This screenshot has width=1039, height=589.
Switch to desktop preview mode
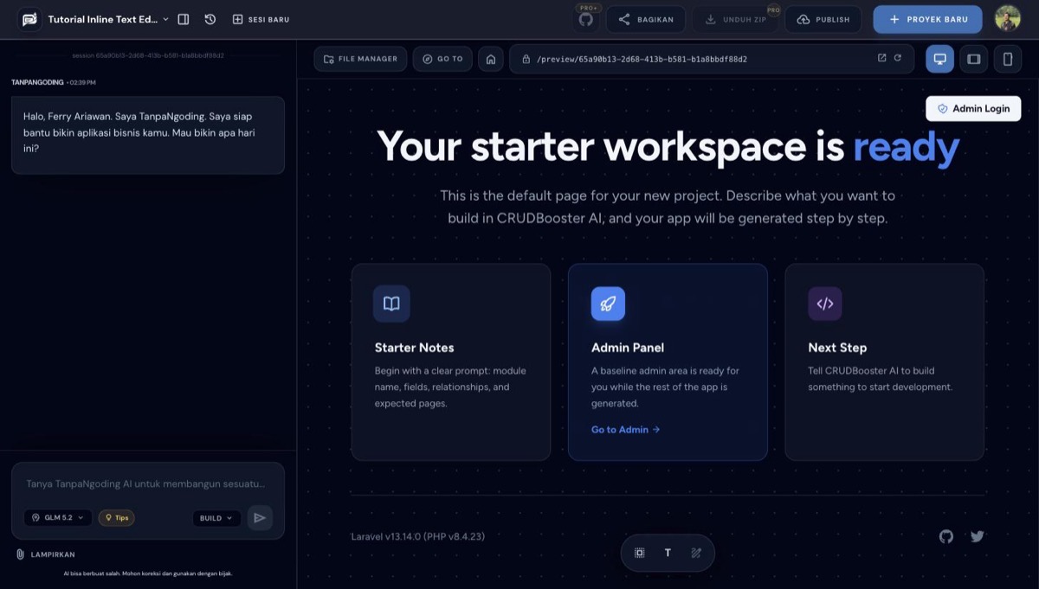pos(939,59)
